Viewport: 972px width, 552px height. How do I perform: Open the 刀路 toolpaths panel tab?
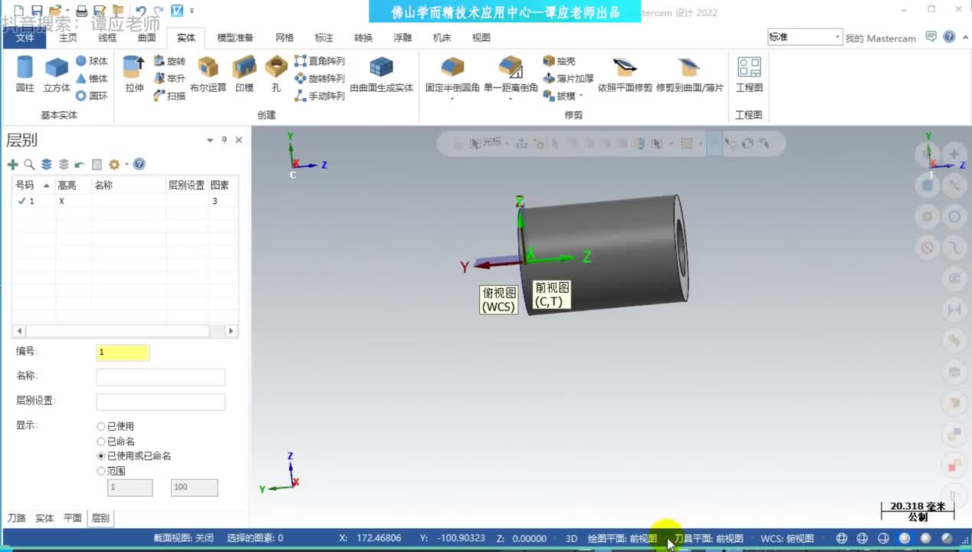pos(16,518)
